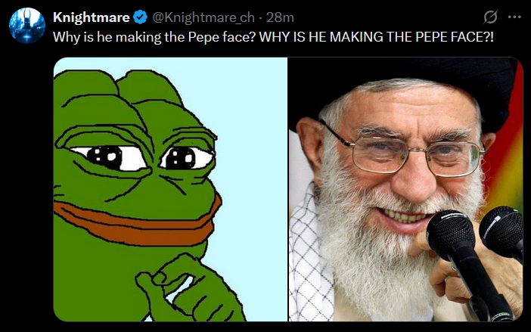Open the tweet by clicking its text

[x=273, y=36]
